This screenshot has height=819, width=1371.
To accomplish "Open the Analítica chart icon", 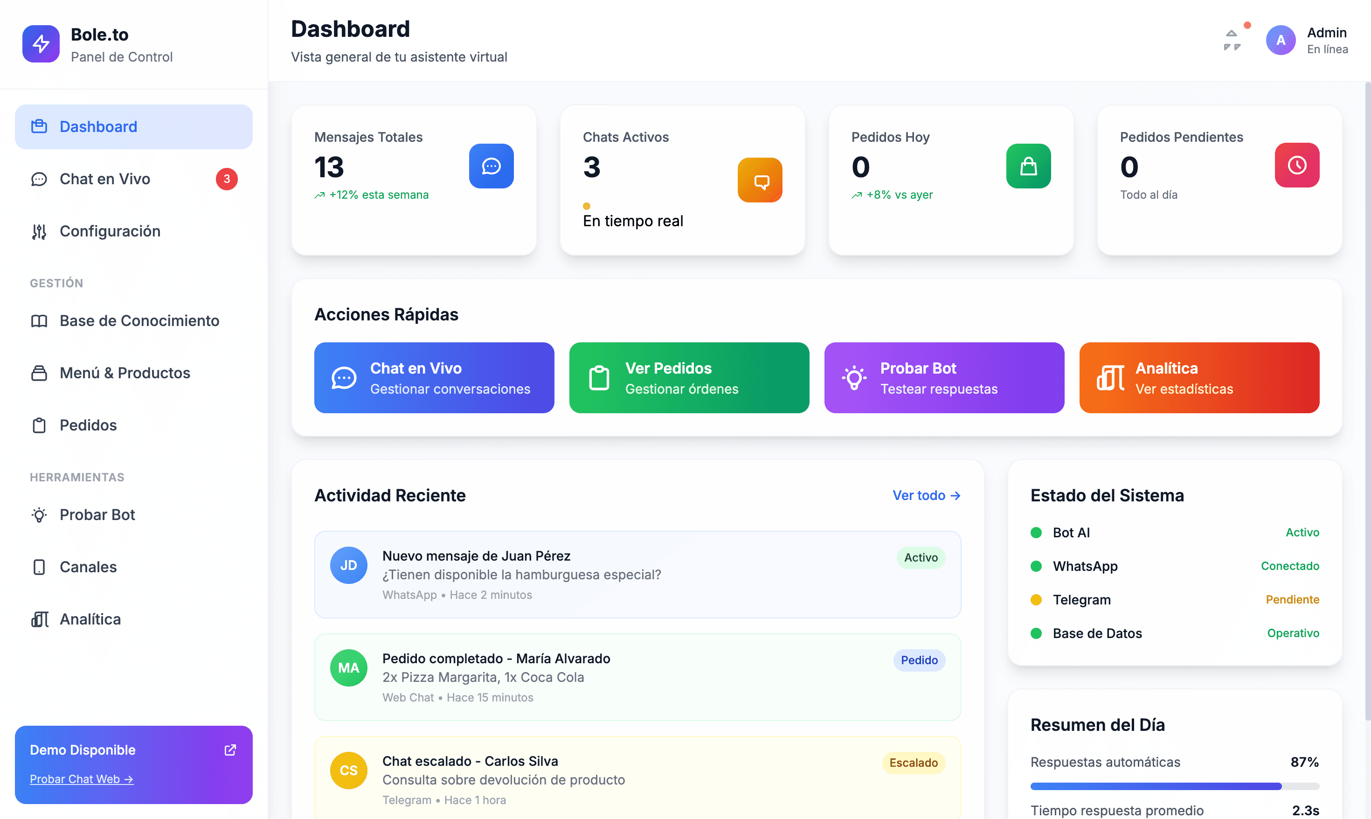I will 39,619.
